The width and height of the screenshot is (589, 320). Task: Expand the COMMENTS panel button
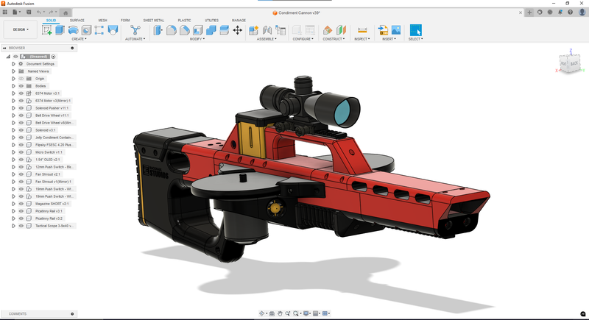coord(72,313)
